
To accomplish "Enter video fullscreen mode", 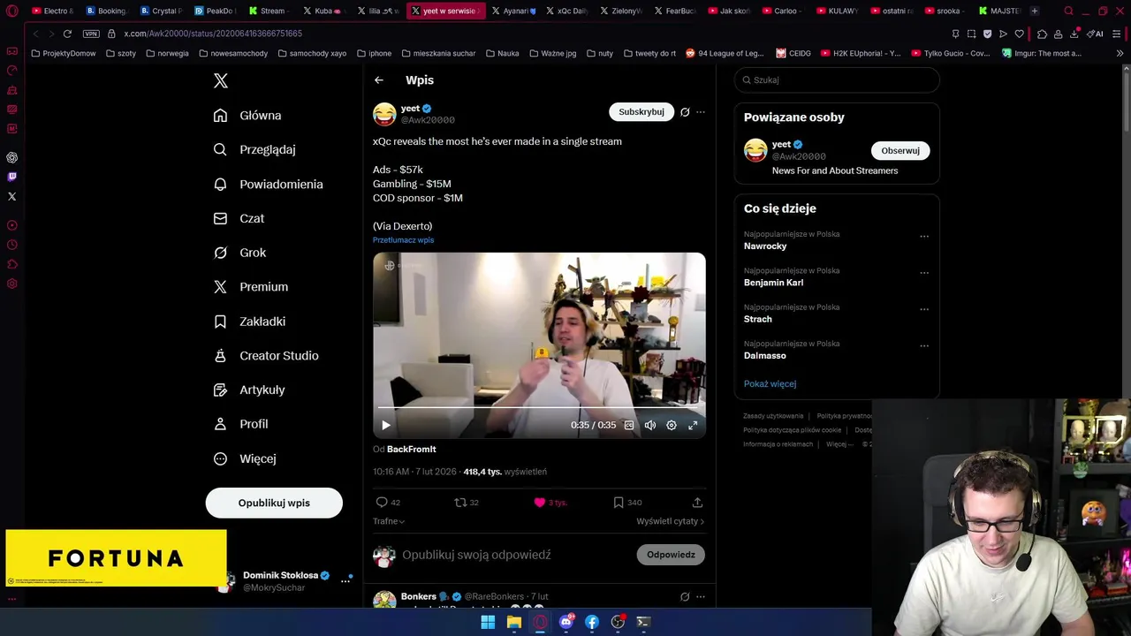I will coord(693,425).
